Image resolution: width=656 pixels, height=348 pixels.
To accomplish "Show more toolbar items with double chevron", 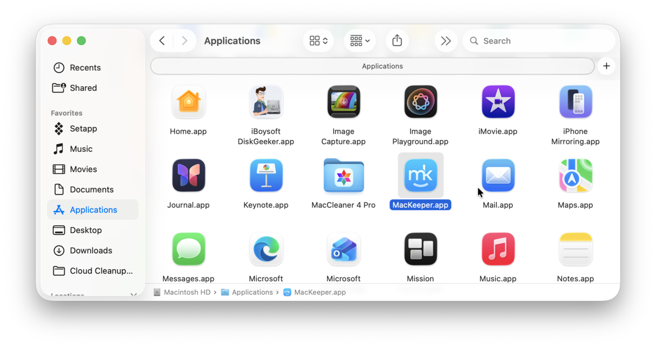I will (446, 40).
